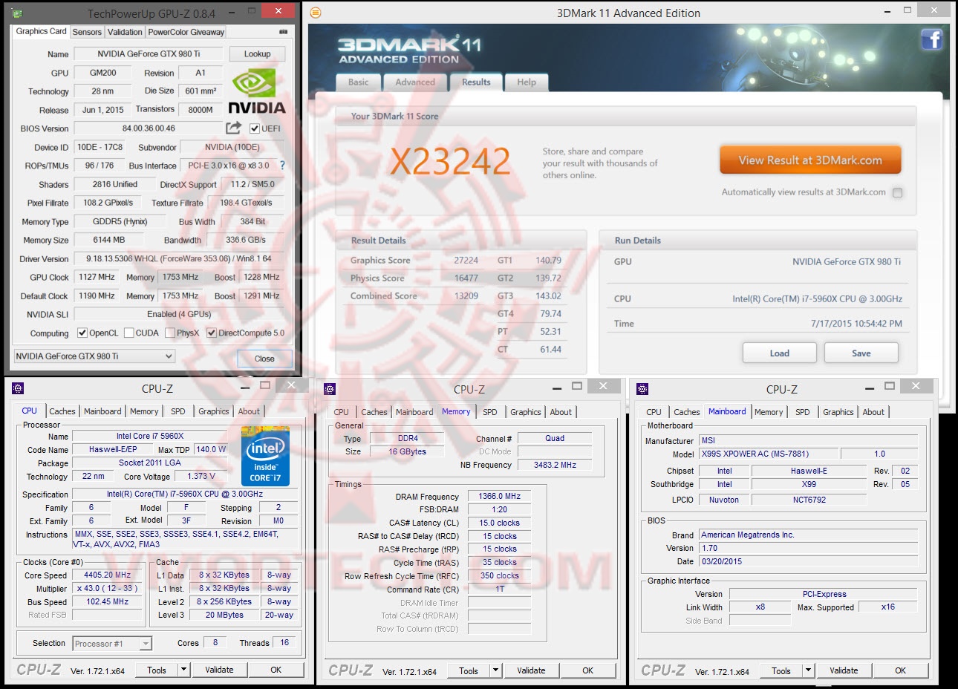
Task: Enable the CUDA computing checkbox
Action: 129,333
